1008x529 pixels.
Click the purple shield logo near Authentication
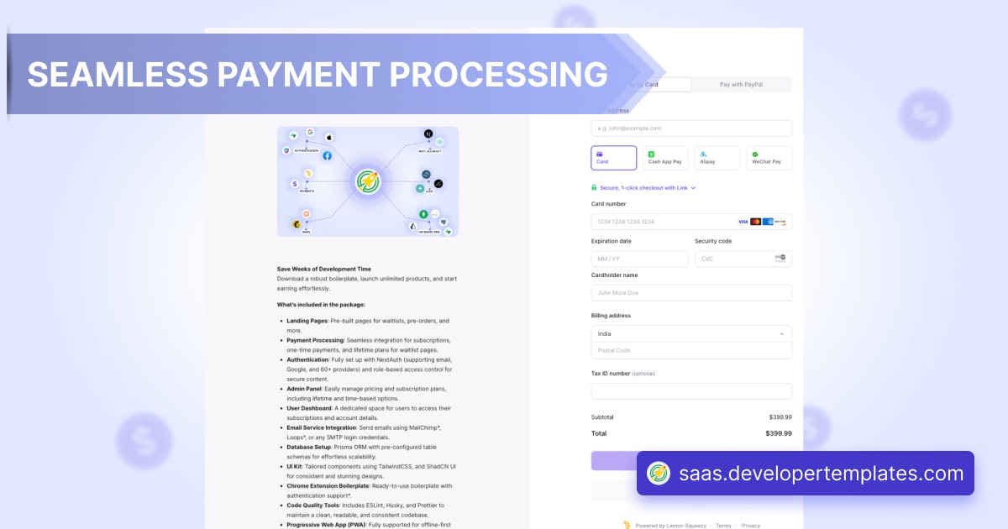pos(287,150)
